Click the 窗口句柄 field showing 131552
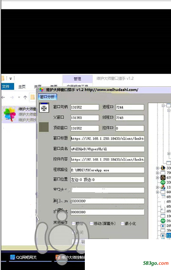Screen dimensions: 171x270 (85, 107)
